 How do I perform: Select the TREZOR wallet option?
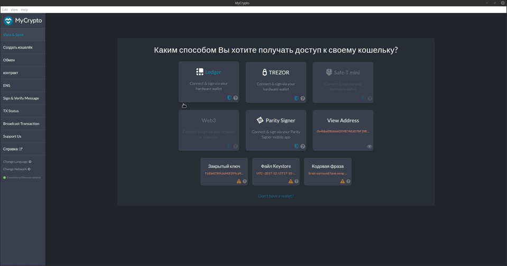(x=276, y=82)
